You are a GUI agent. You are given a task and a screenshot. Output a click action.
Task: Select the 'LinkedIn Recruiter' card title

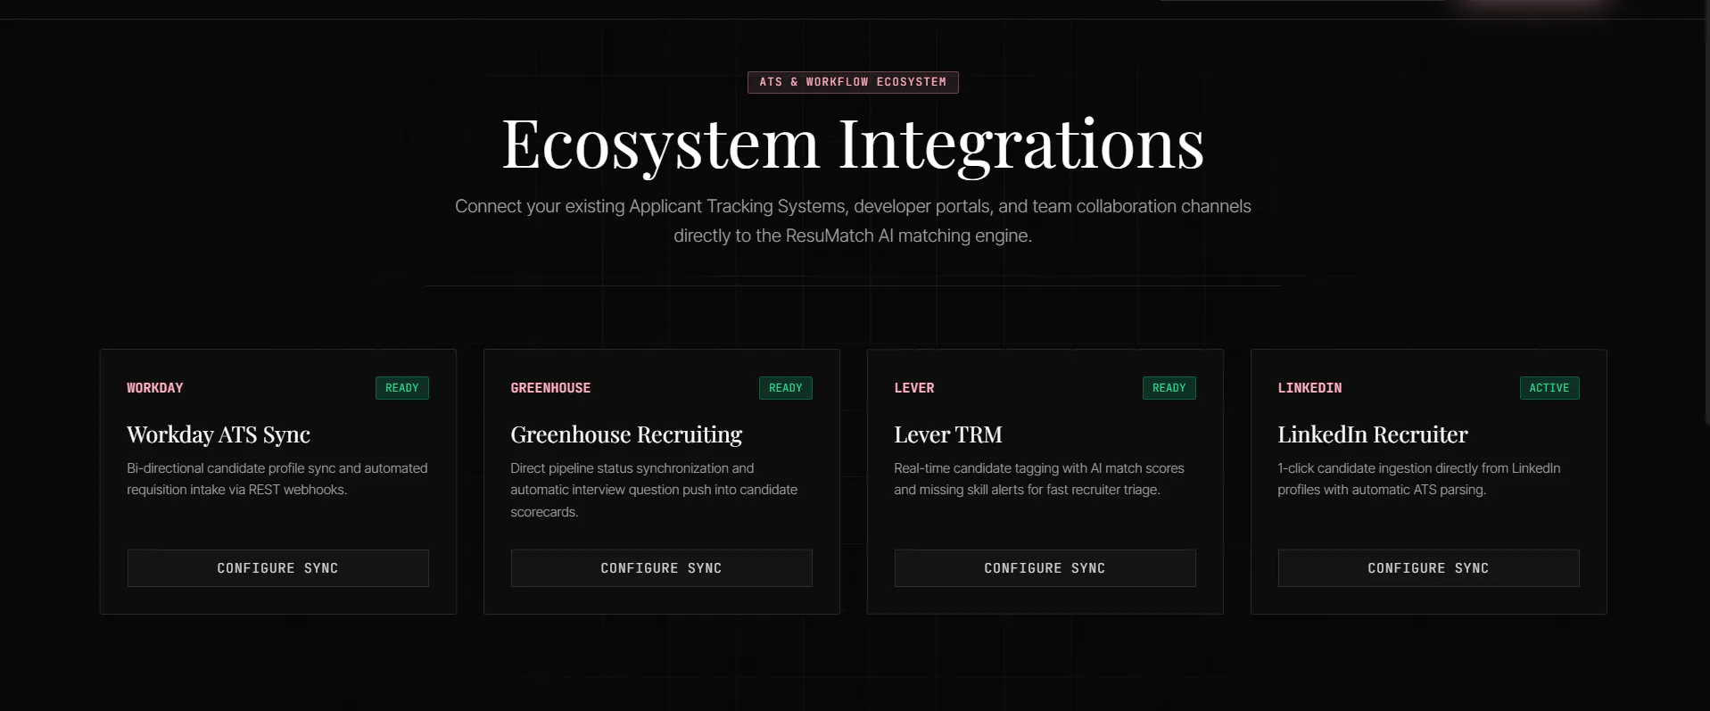pos(1373,434)
